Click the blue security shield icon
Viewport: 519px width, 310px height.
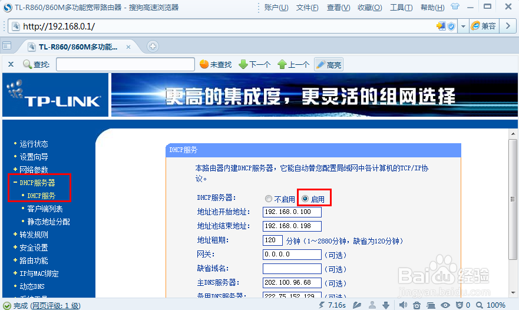click(451, 27)
